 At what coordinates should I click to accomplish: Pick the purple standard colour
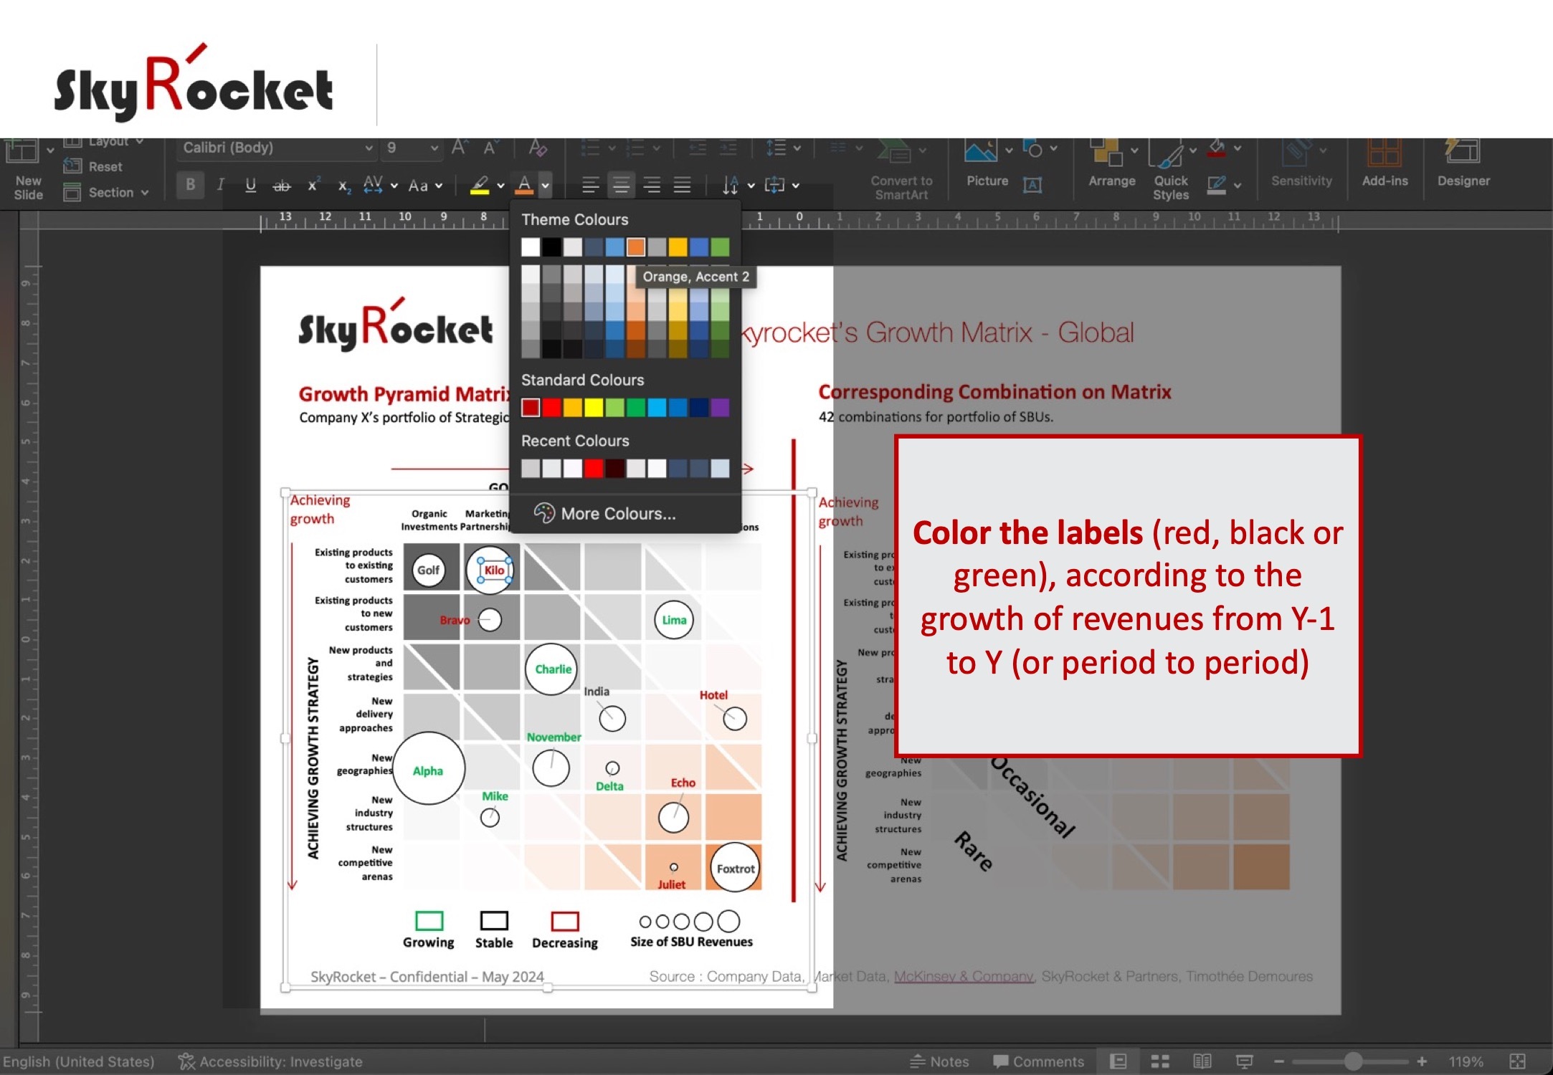coord(720,408)
